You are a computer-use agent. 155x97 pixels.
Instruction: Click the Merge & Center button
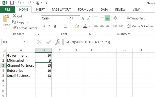pyautogui.click(x=140, y=26)
